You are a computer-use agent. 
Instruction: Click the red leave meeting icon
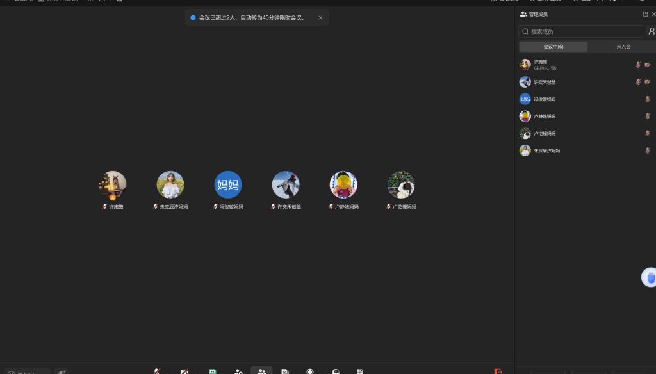coord(498,371)
